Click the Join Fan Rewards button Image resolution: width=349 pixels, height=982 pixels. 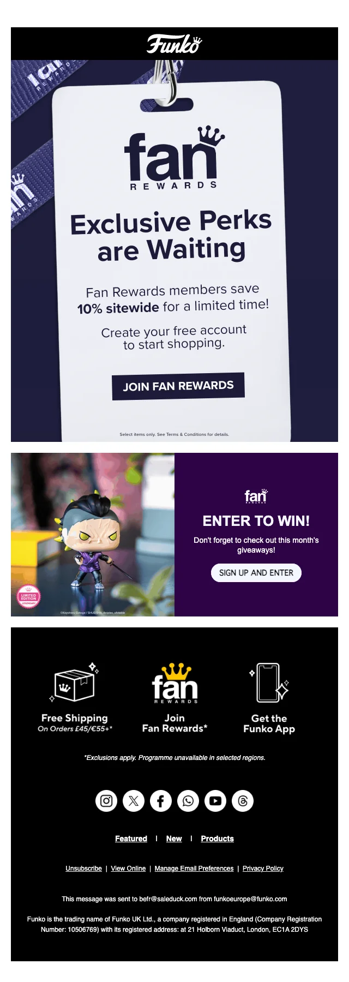(178, 386)
